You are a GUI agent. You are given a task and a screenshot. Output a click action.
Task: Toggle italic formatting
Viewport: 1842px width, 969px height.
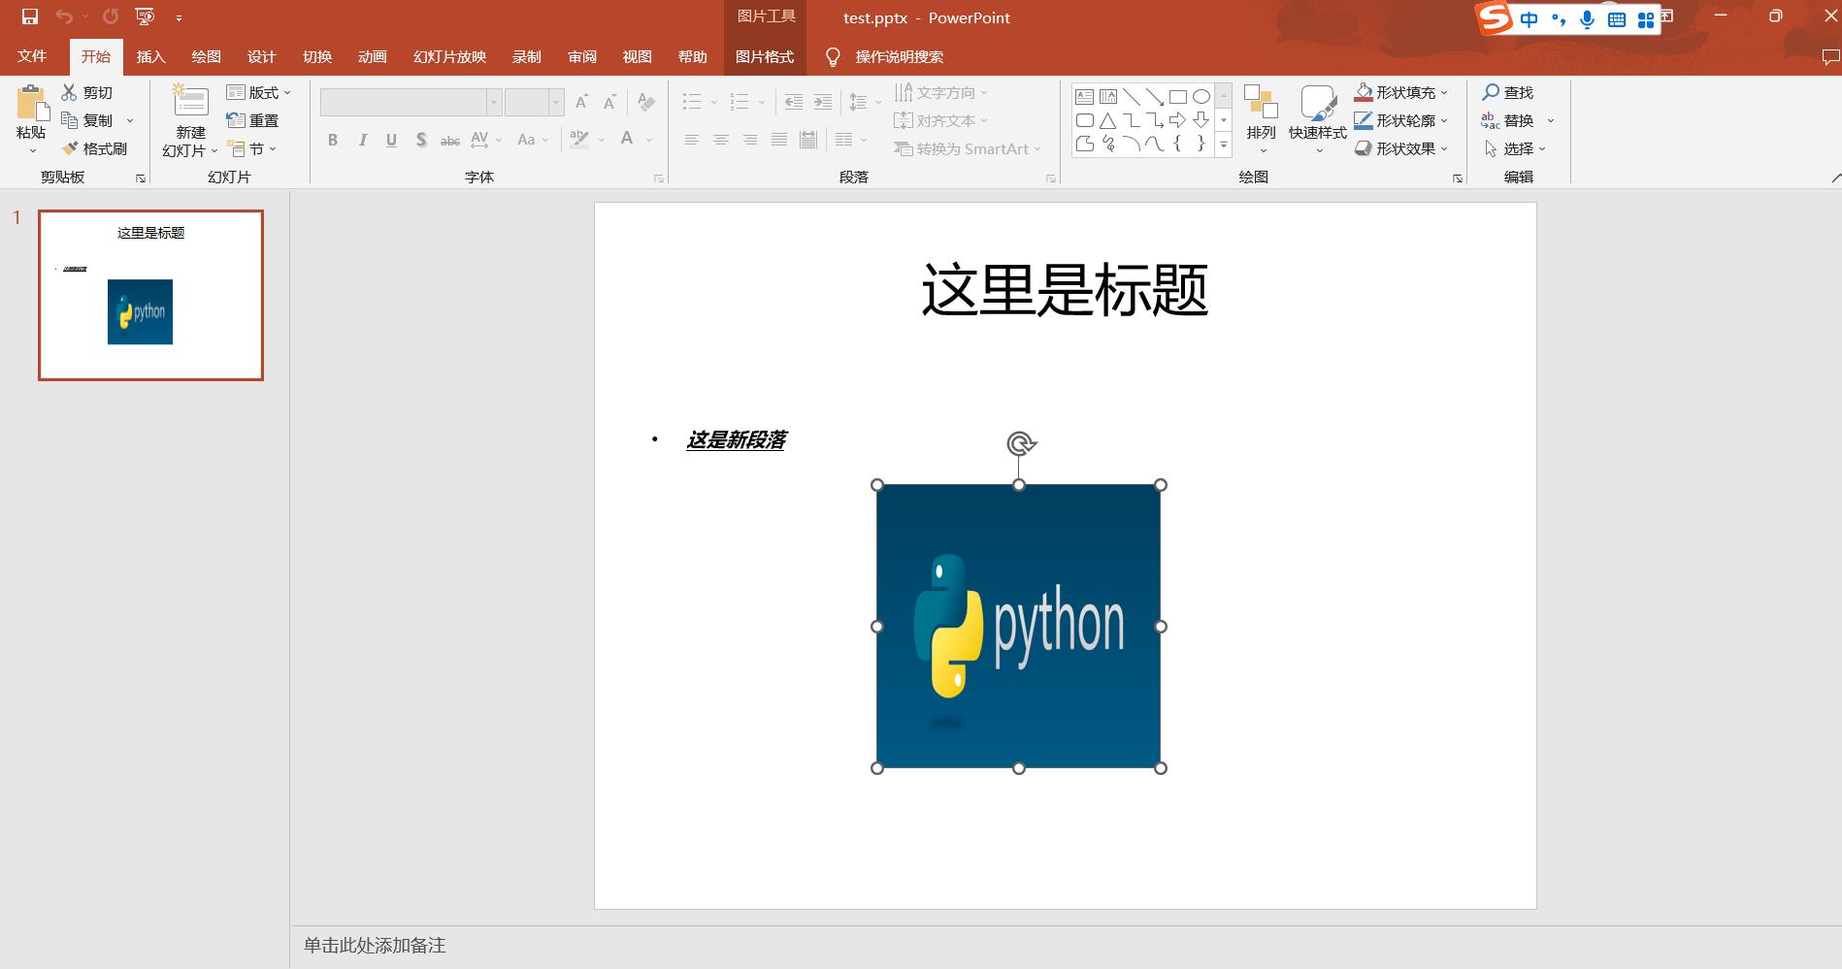[361, 140]
